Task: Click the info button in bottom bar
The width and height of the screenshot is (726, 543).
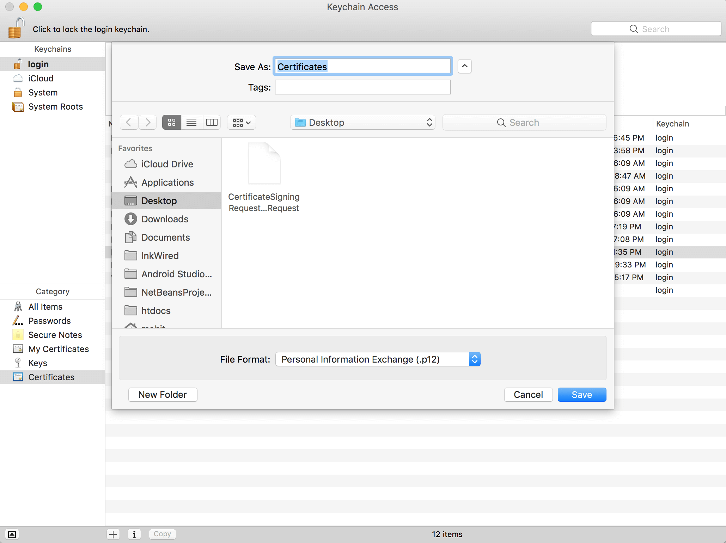Action: 134,534
